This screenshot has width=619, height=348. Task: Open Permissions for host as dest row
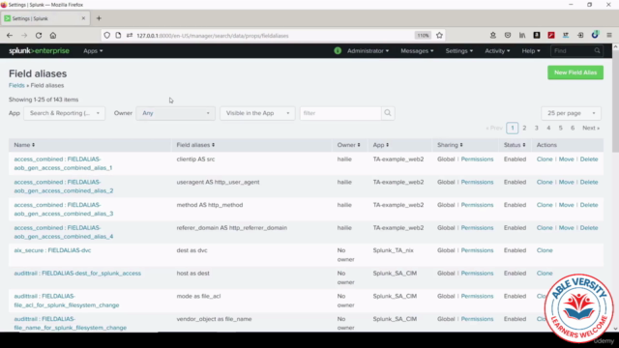point(477,273)
